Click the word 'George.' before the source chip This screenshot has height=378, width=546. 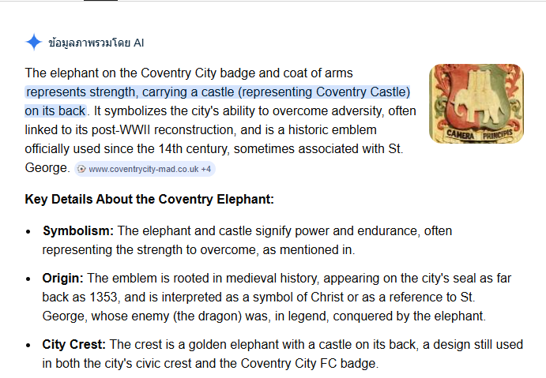coord(47,168)
